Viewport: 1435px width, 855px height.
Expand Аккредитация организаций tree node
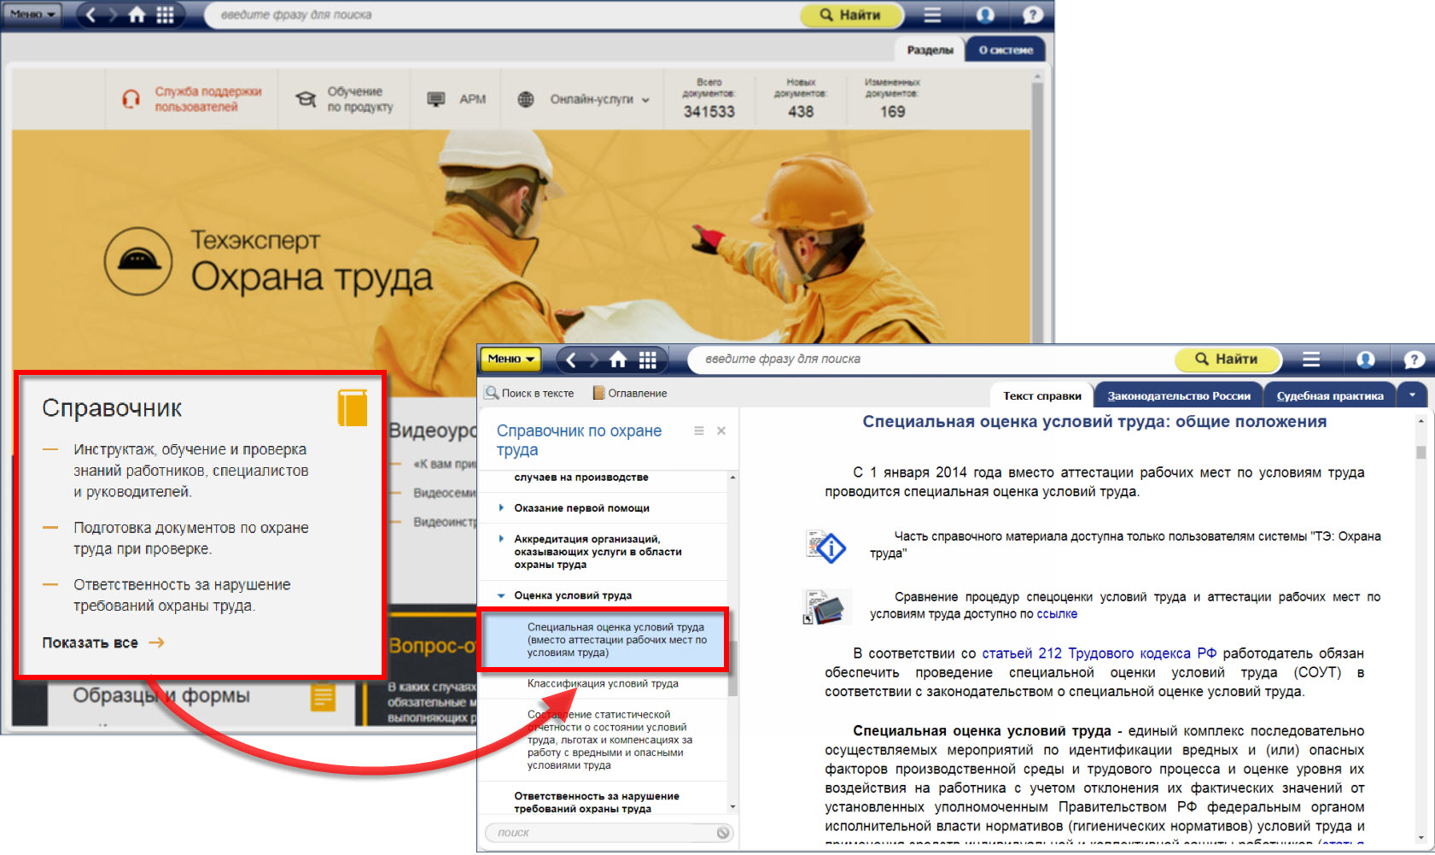tap(501, 539)
